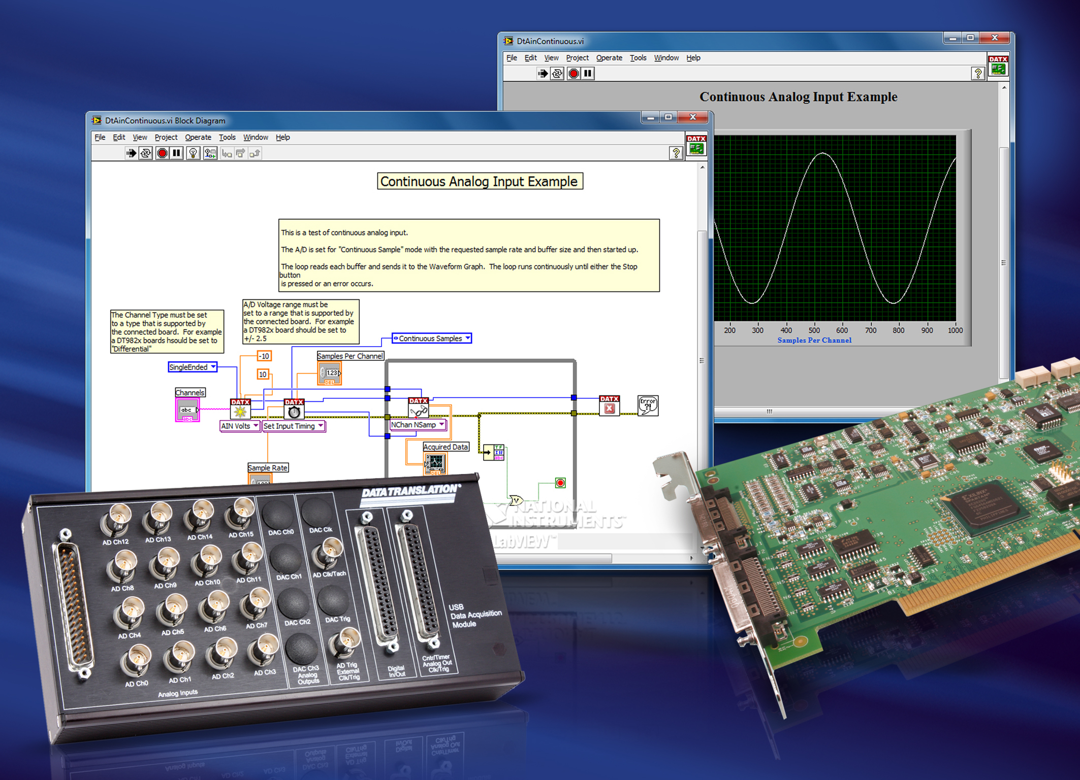This screenshot has width=1080, height=780.
Task: Click the Samples Per Channel numeric control
Action: click(x=329, y=373)
